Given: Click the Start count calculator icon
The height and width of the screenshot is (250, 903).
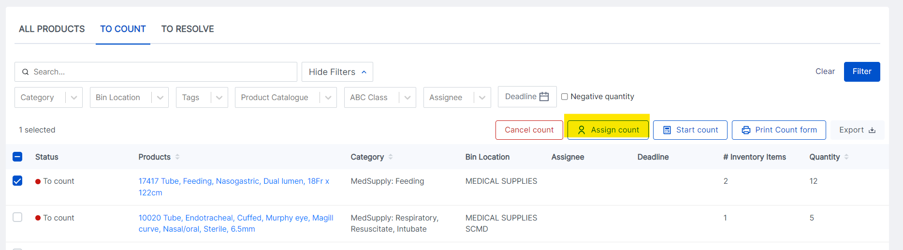Looking at the screenshot, I should pos(667,130).
